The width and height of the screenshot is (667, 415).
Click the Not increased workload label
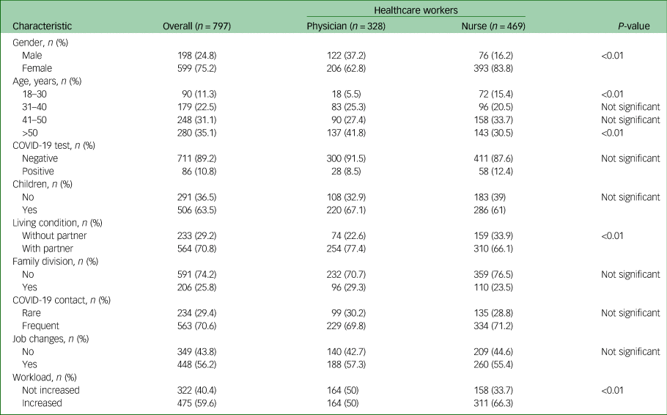[51, 389]
